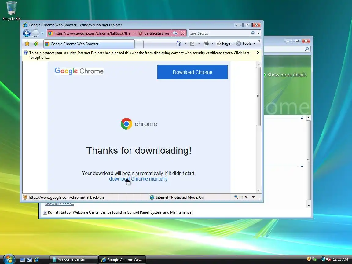Go back using IE Back arrow
The width and height of the screenshot is (352, 264).
pyautogui.click(x=27, y=33)
